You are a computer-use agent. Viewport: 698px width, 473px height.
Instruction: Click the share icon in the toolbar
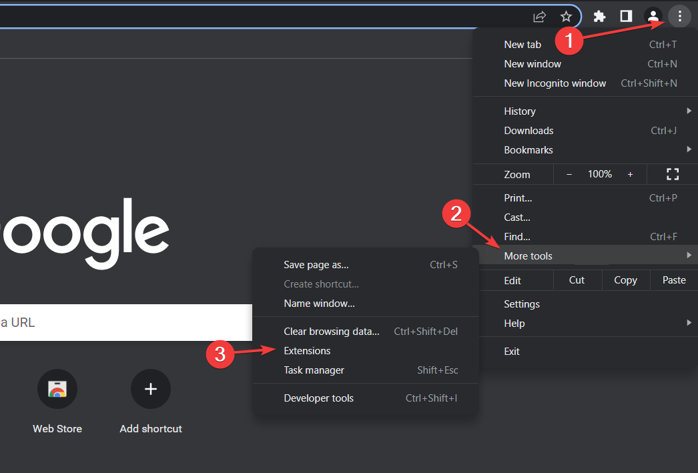[x=539, y=17]
